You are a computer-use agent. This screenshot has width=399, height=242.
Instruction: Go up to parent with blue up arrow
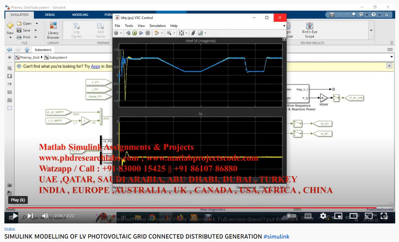pyautogui.click(x=27, y=49)
